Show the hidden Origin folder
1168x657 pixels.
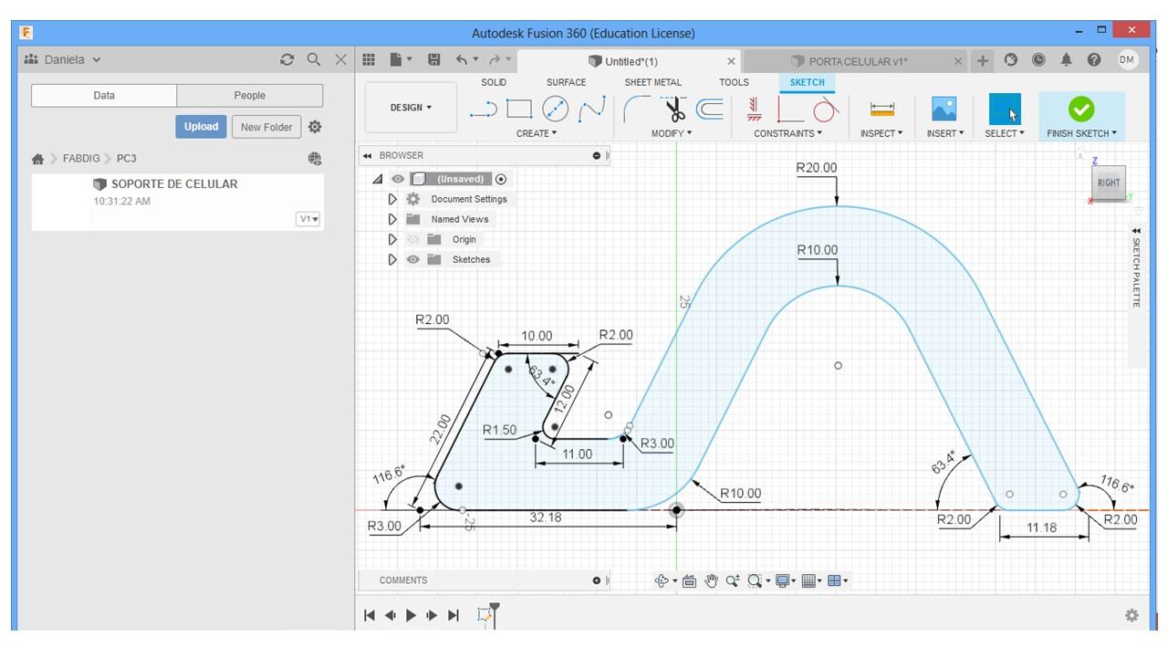(413, 239)
